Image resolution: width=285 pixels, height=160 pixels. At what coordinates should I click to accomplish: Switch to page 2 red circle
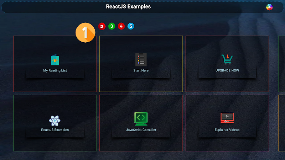102,26
